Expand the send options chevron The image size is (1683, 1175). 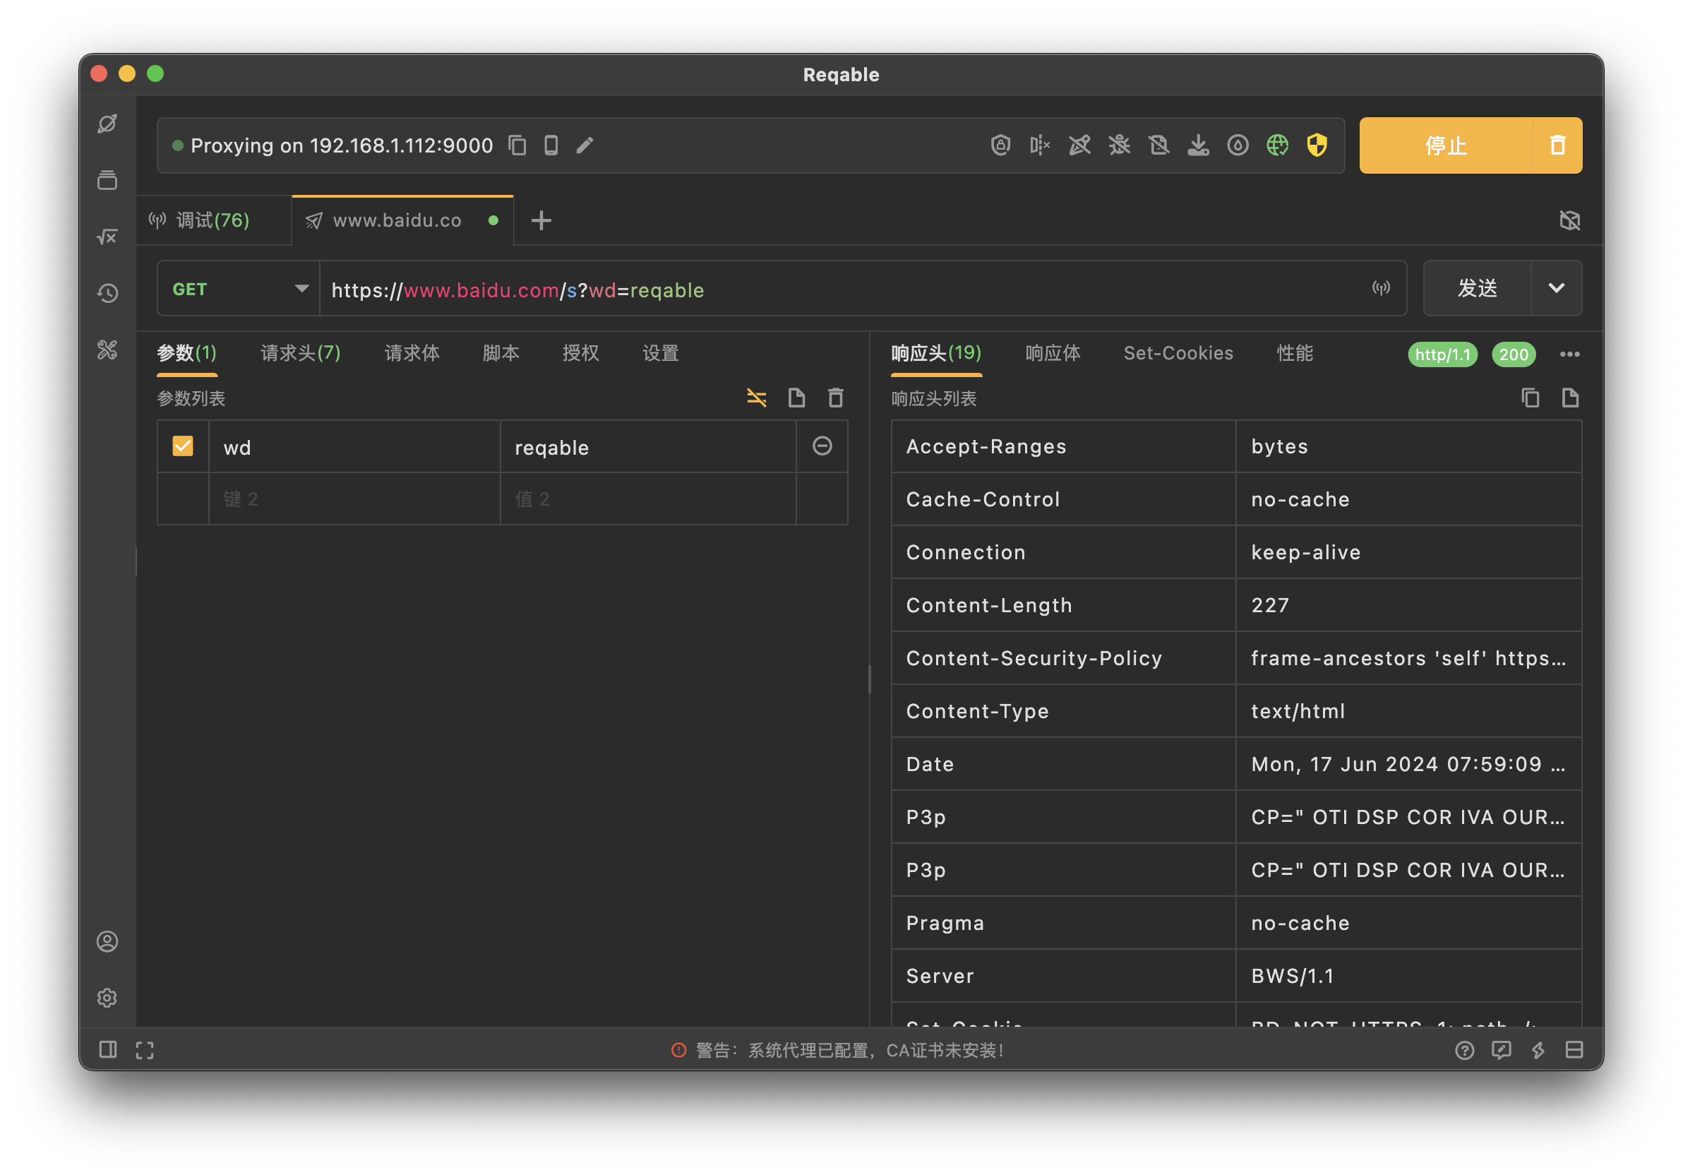[1556, 288]
